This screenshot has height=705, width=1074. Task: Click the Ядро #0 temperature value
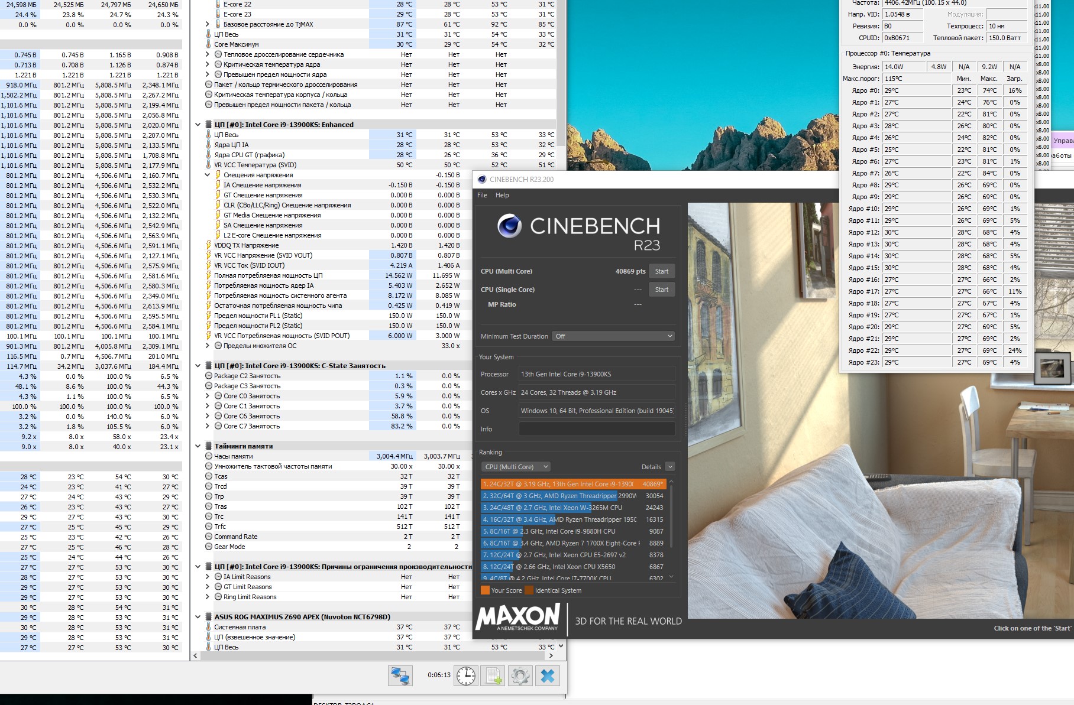click(x=916, y=90)
